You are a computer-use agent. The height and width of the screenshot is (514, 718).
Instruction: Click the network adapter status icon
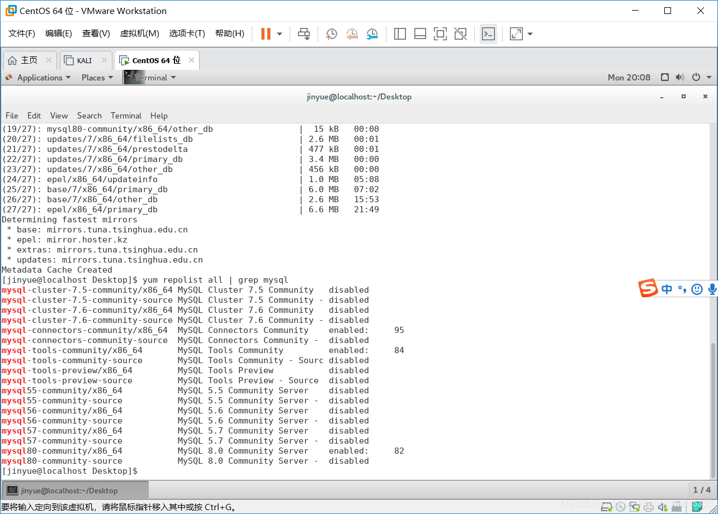[x=635, y=507]
